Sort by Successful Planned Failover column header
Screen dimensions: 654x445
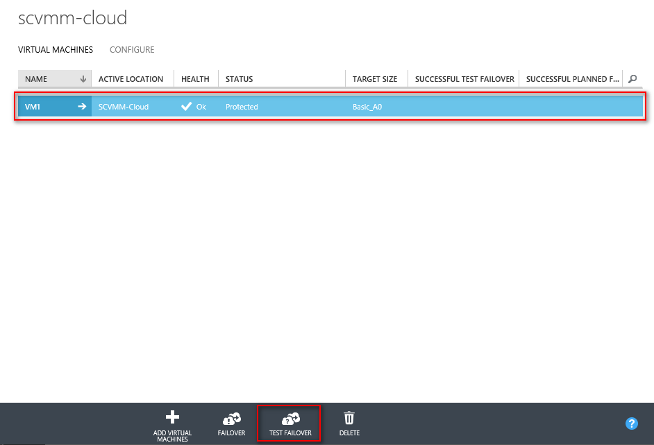coord(571,79)
